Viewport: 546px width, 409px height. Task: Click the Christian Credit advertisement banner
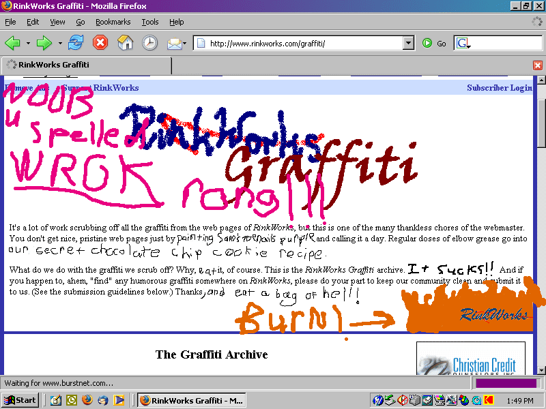click(471, 359)
